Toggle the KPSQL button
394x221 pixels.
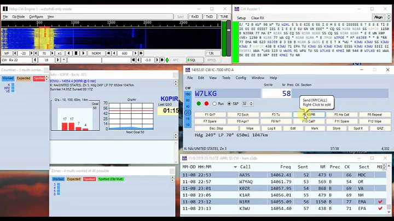coord(212,60)
